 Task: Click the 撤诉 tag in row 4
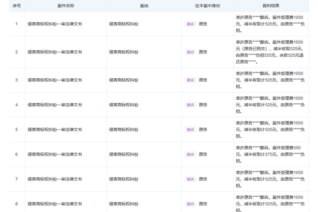pyautogui.click(x=190, y=105)
